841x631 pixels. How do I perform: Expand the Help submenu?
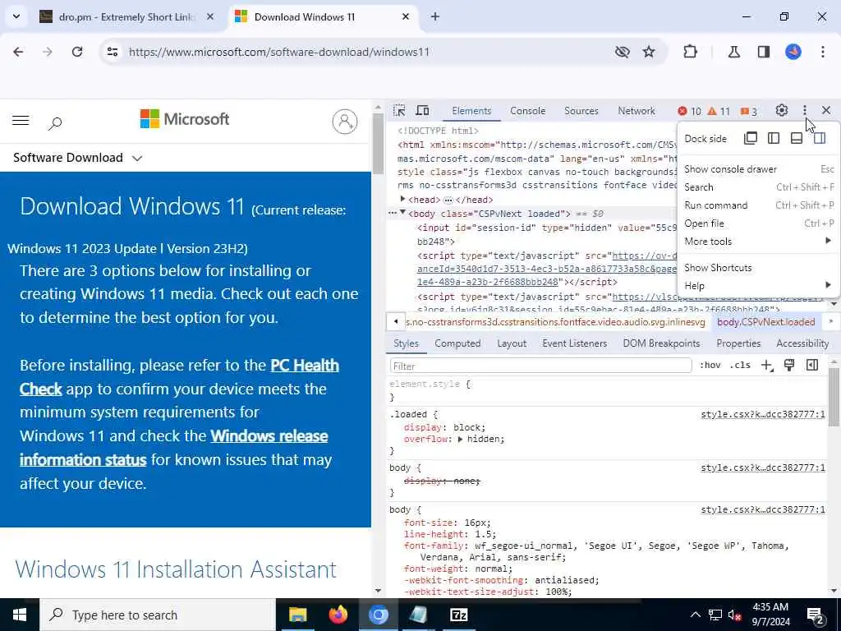pyautogui.click(x=759, y=286)
